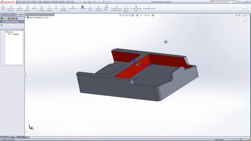The width and height of the screenshot is (251, 141).
Task: Toggle Section View in heads-up toolbar
Action: (129, 15)
